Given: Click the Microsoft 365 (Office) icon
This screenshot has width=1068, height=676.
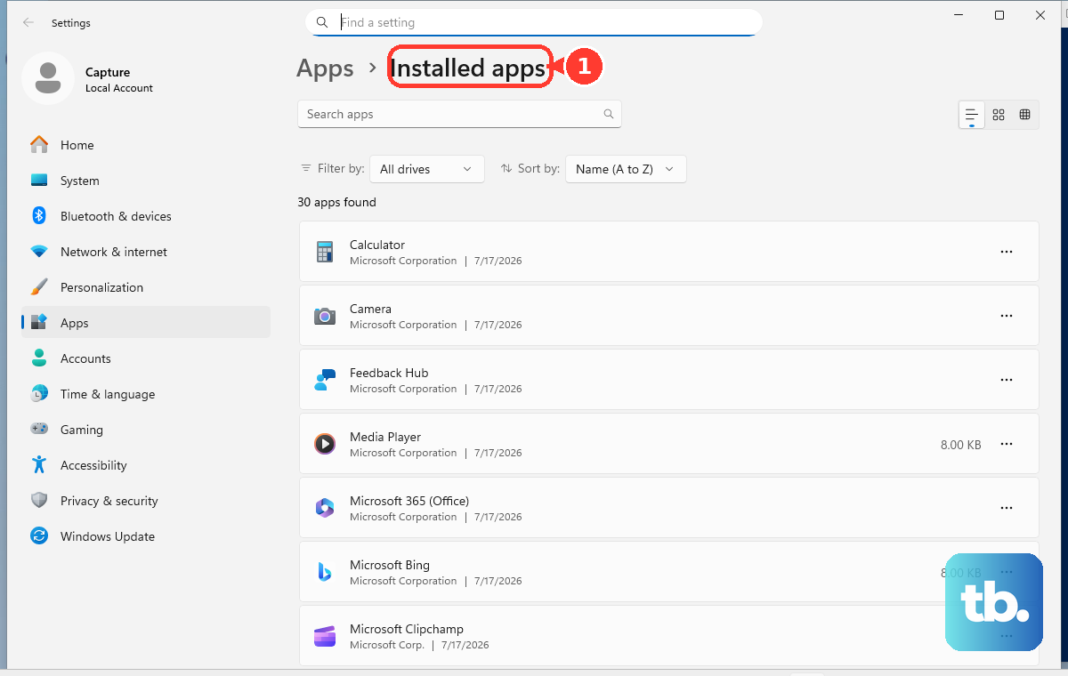Looking at the screenshot, I should 325,508.
